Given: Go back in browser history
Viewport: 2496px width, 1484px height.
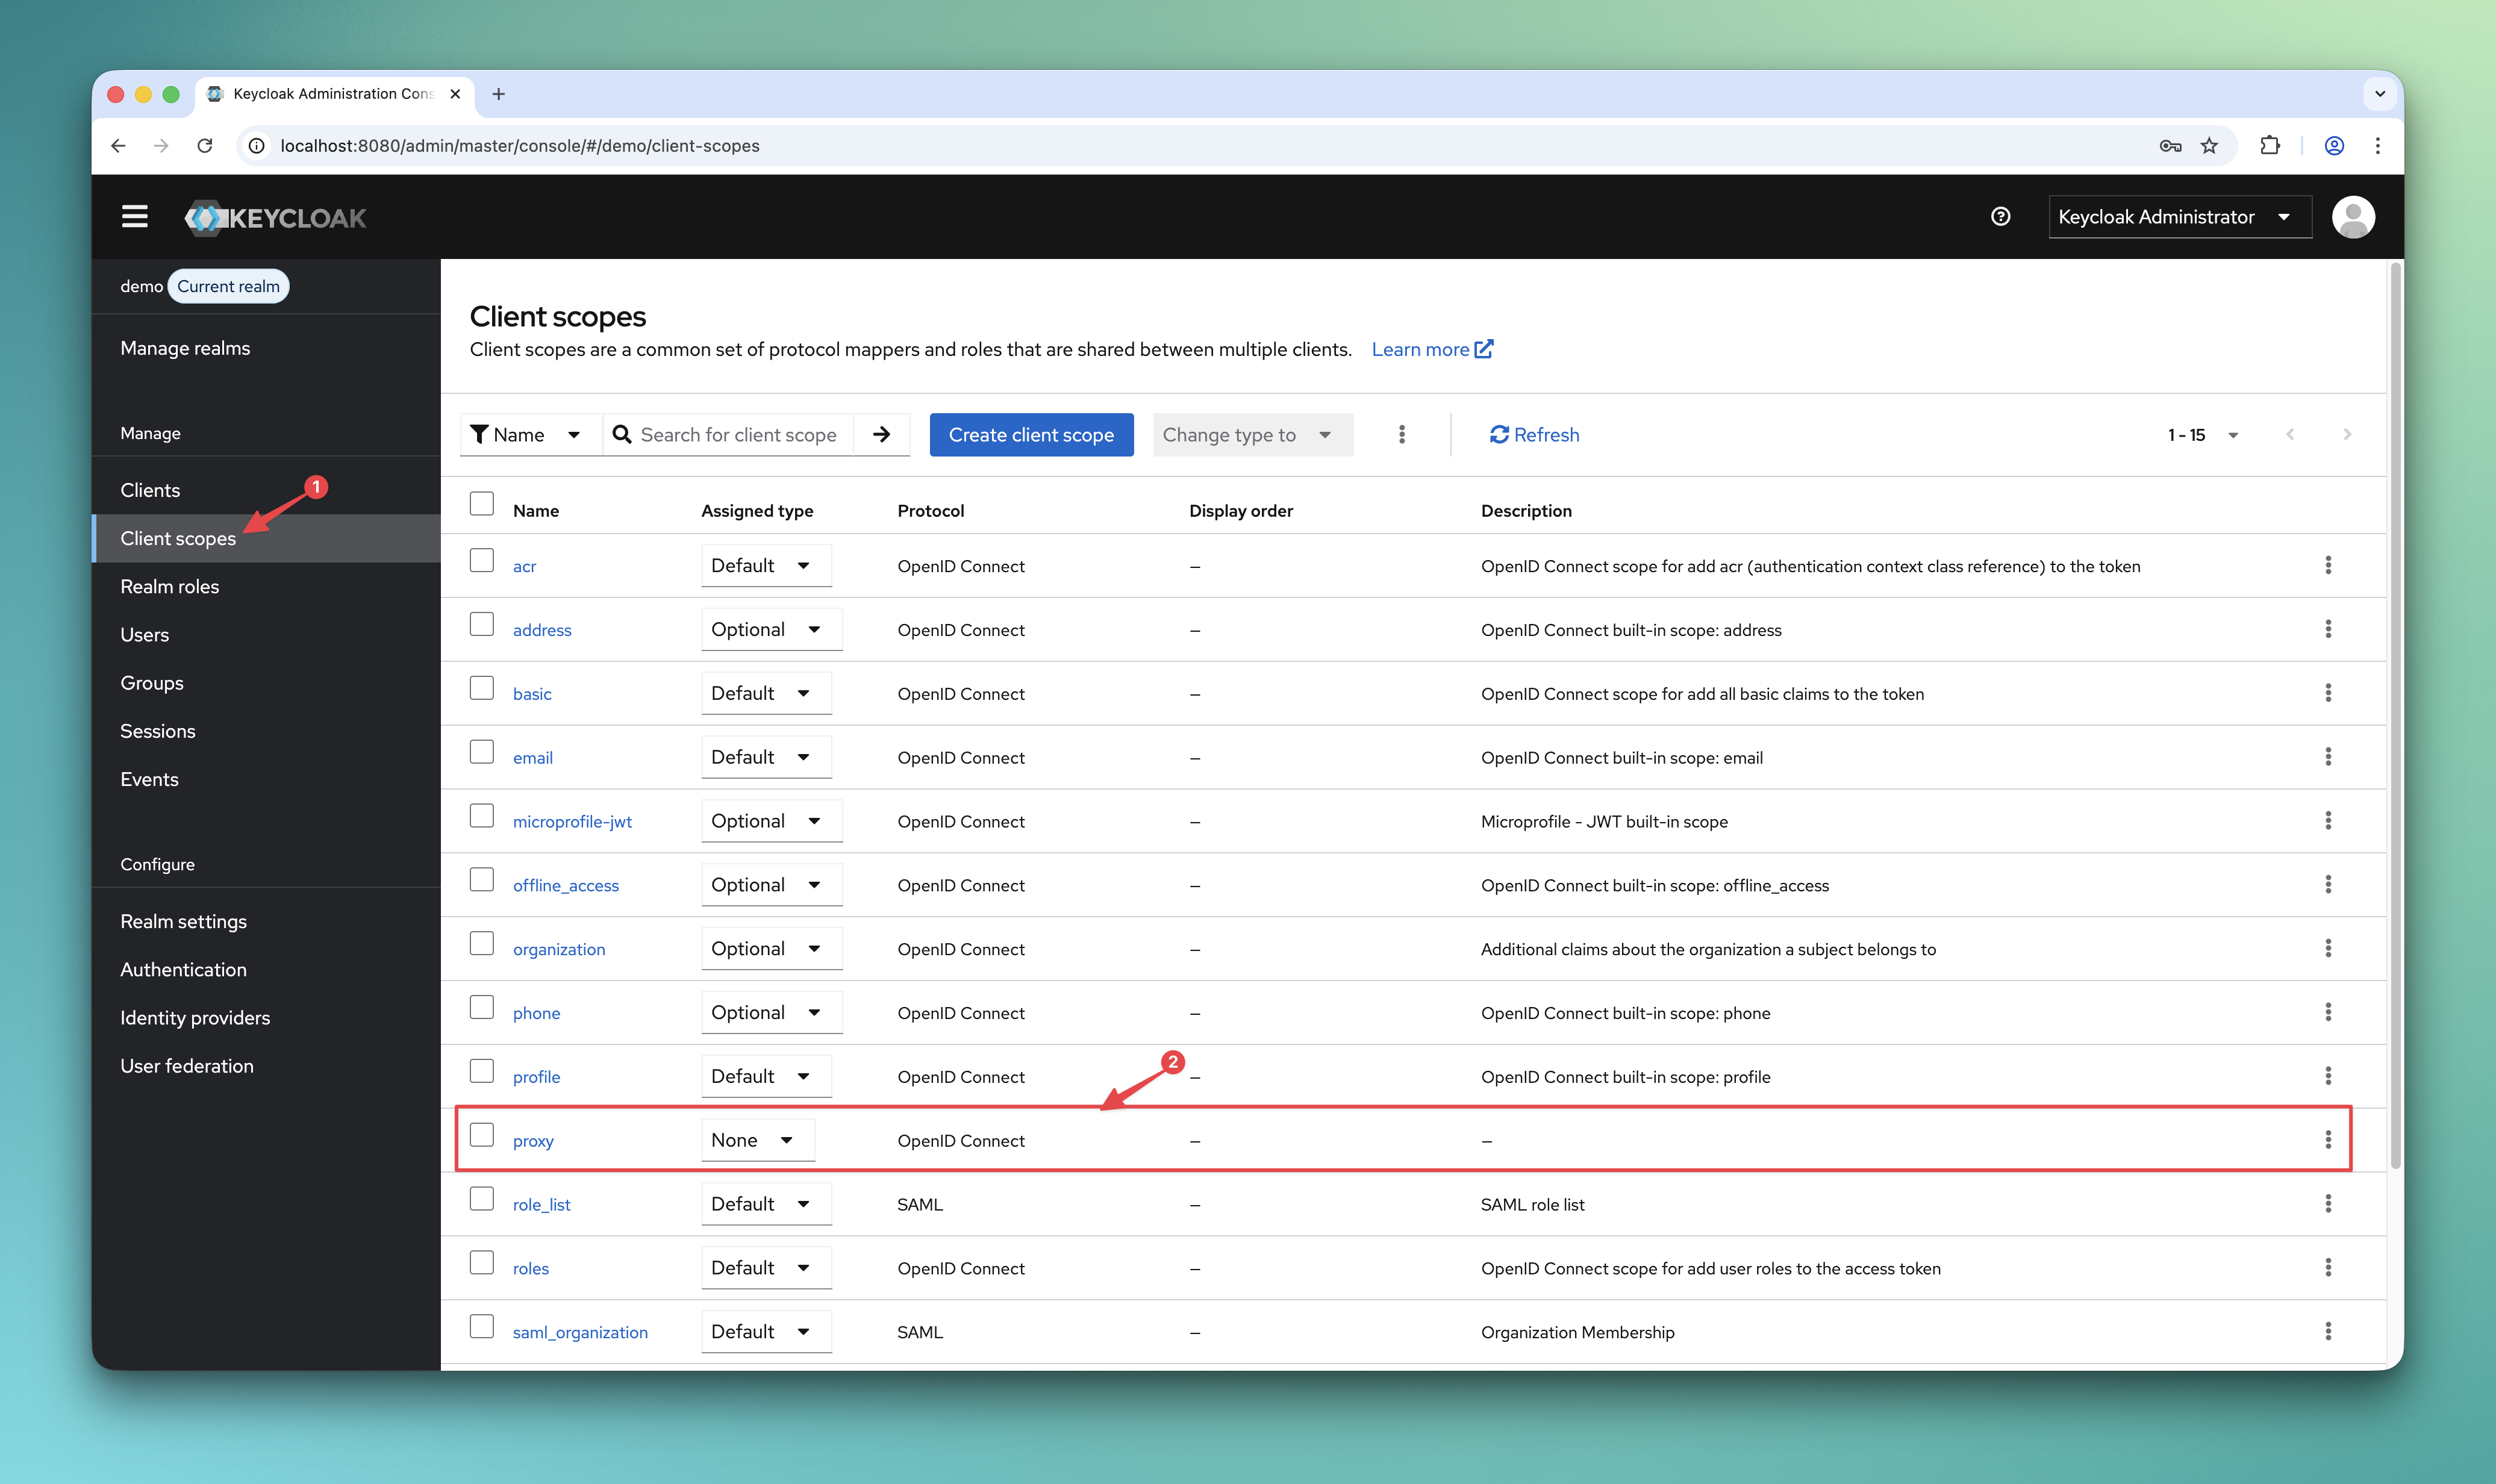Looking at the screenshot, I should point(118,146).
